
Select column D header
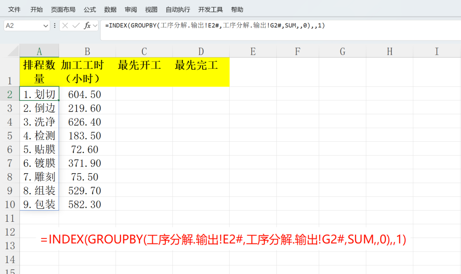click(x=201, y=51)
